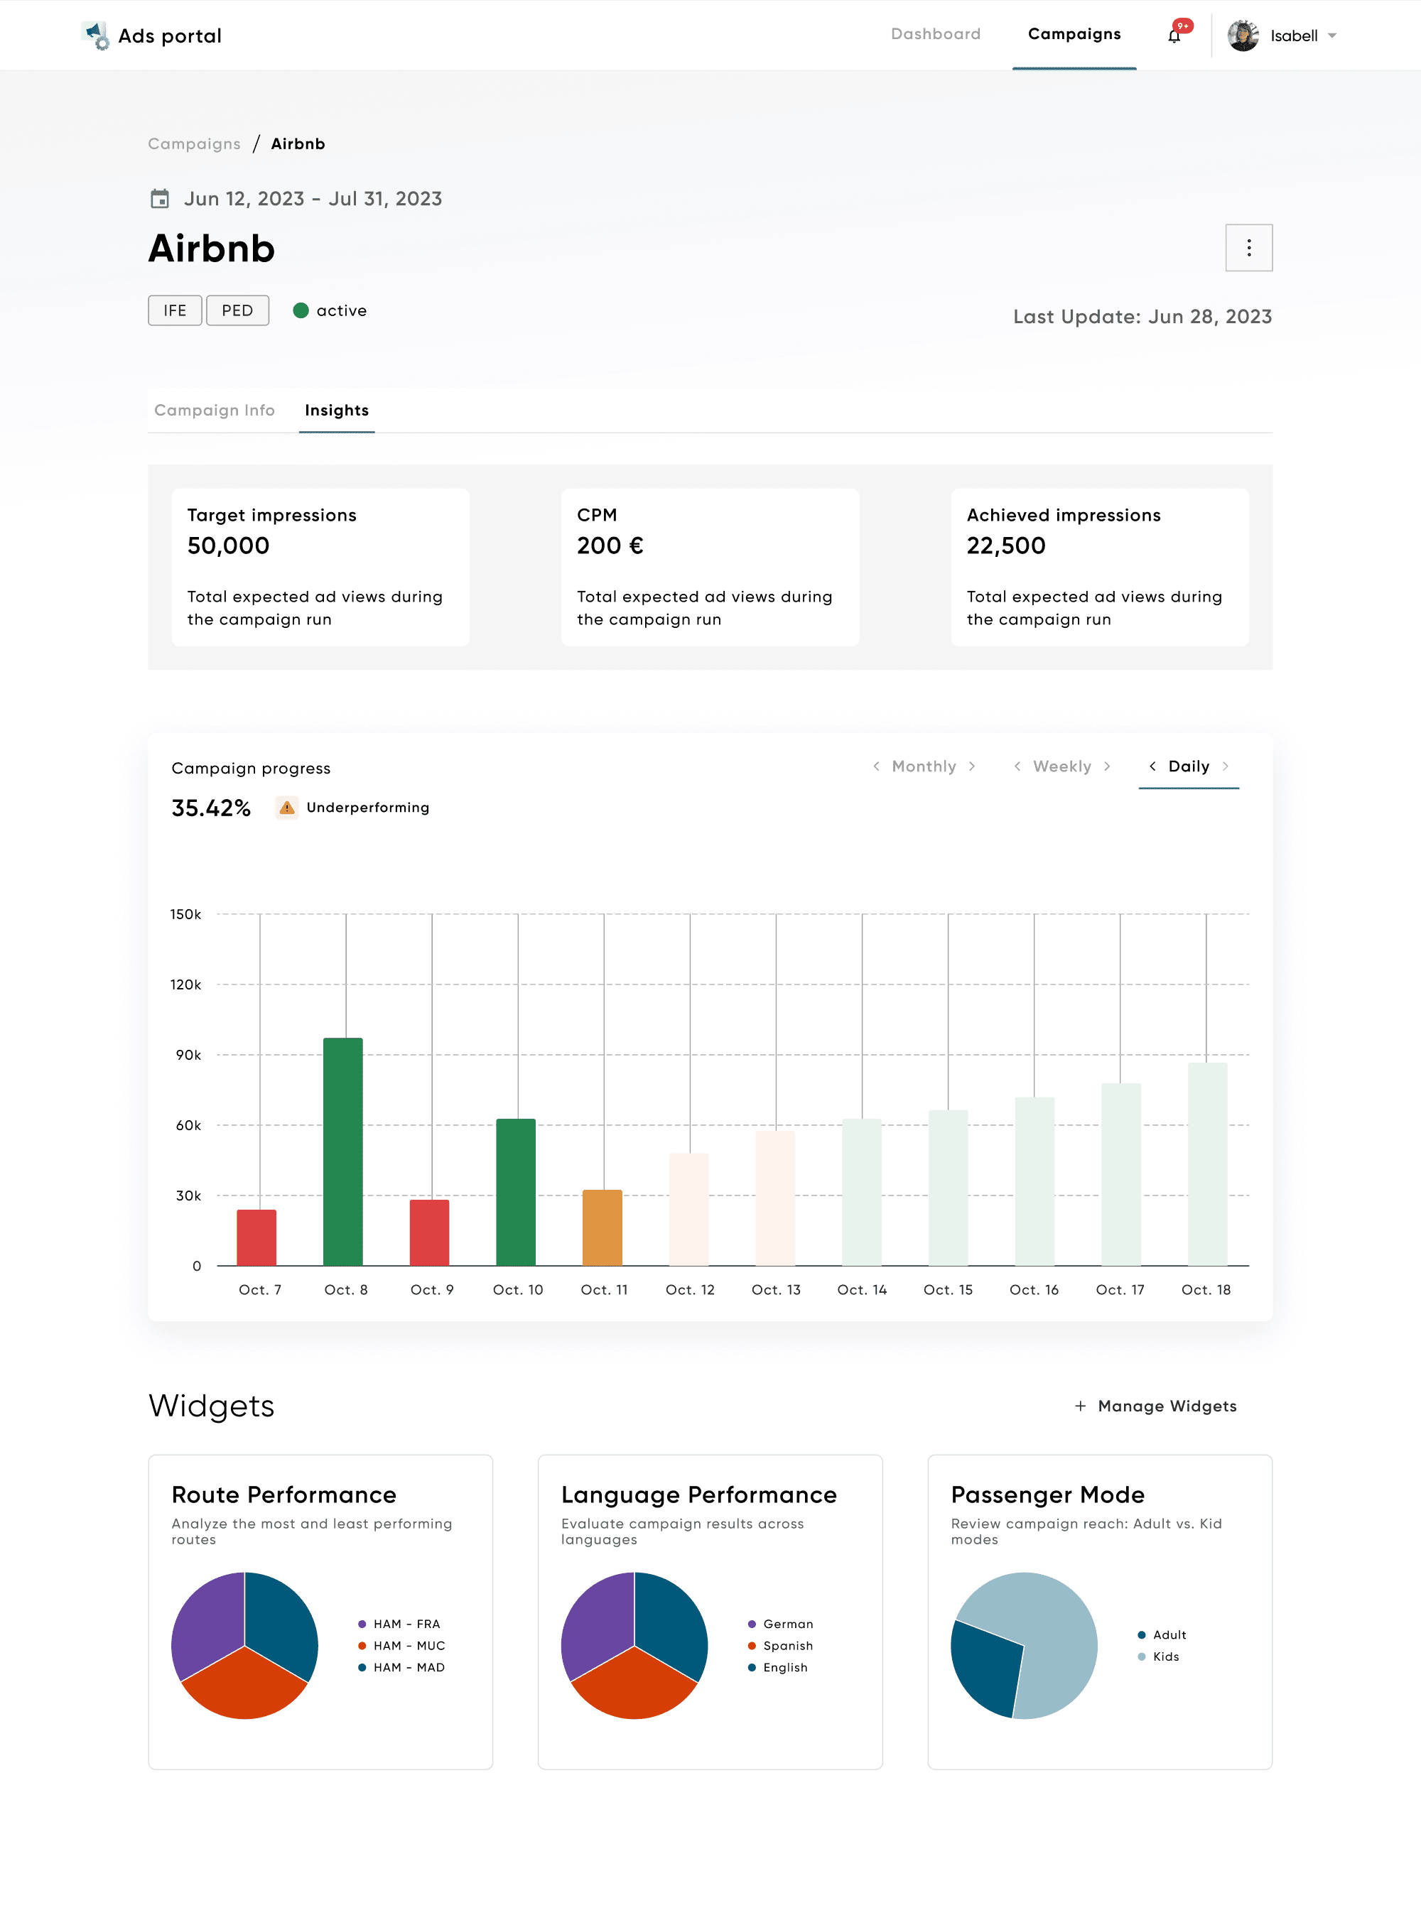Expand the Isabell user dropdown arrow
1421x1920 pixels.
click(1332, 36)
